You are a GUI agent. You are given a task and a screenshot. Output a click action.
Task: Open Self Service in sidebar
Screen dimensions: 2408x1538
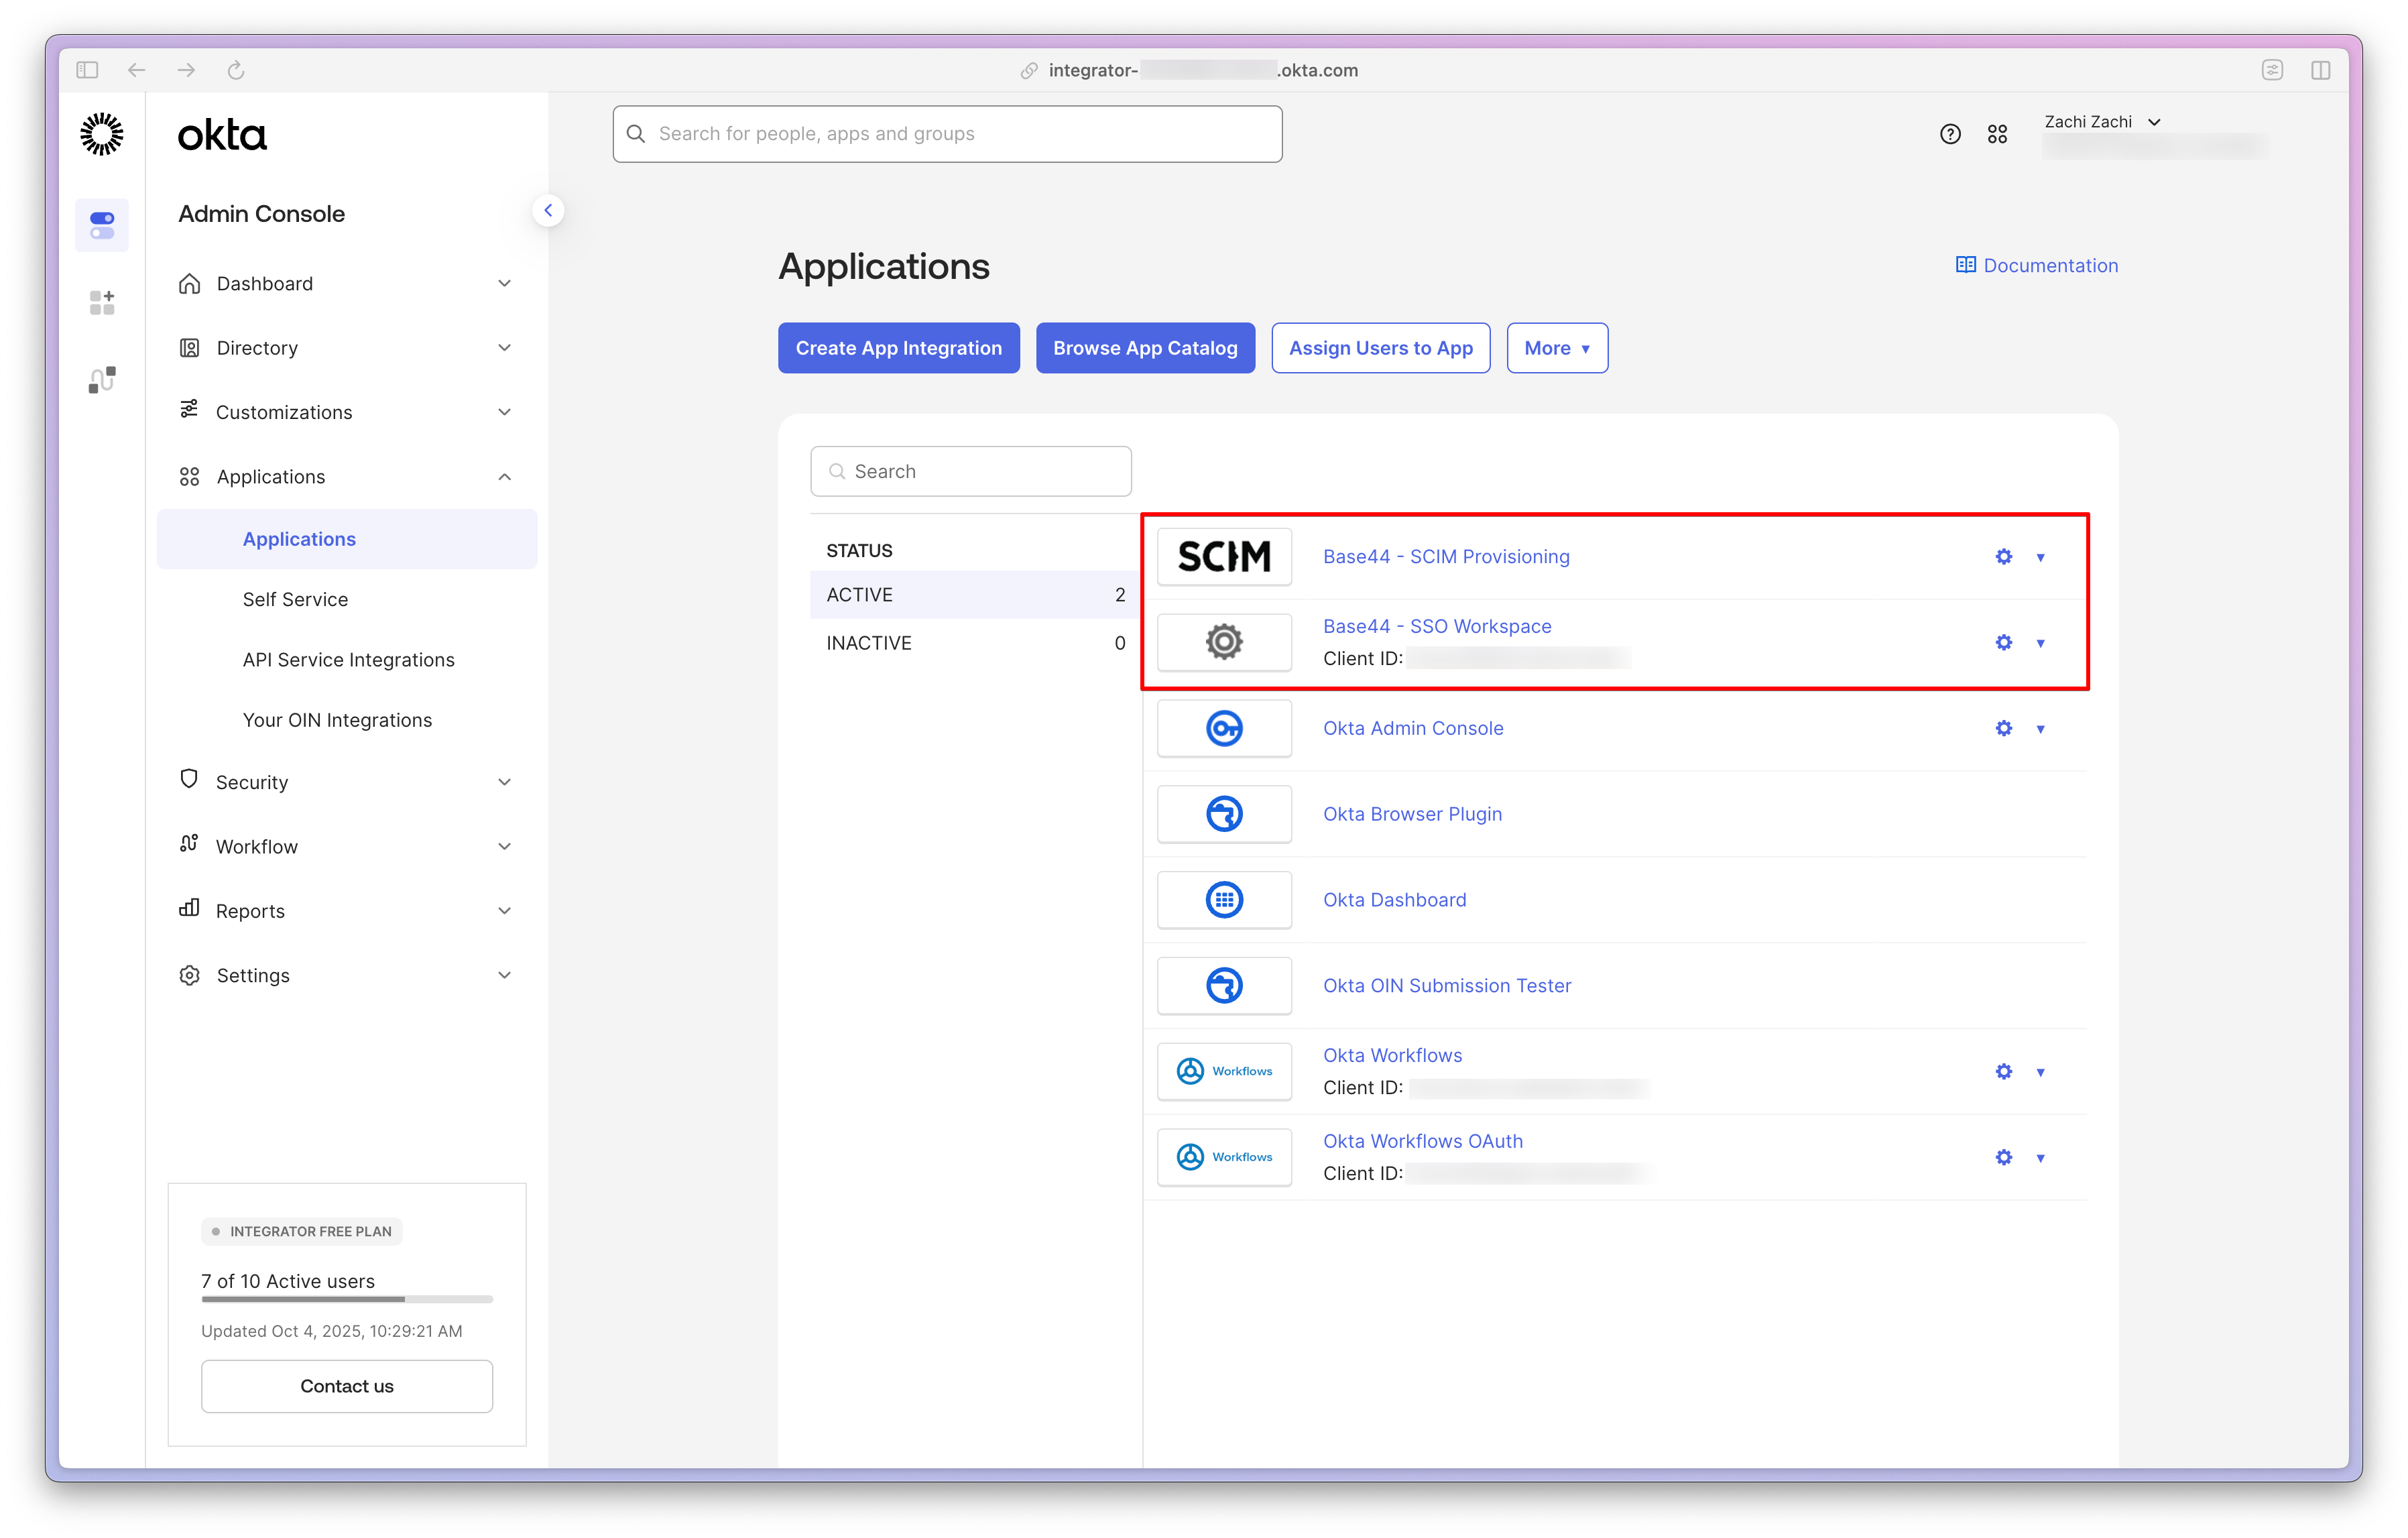295,599
